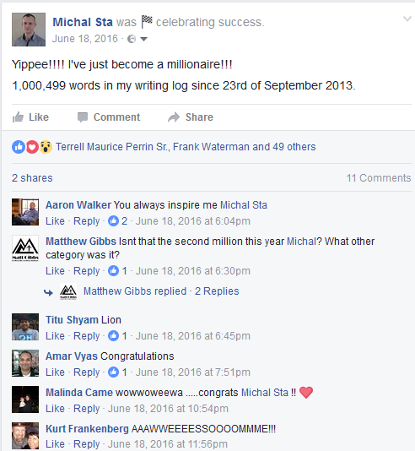Open the red heart Love reaction icon
Screen dimensions: 415x451
tap(32, 147)
